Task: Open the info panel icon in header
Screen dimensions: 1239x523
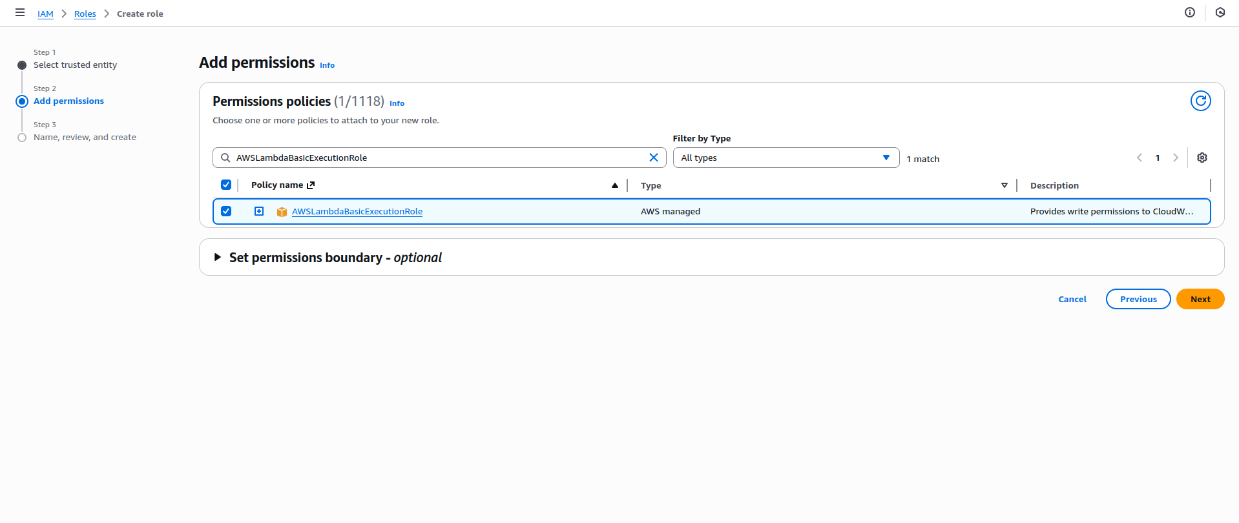Action: [1190, 12]
